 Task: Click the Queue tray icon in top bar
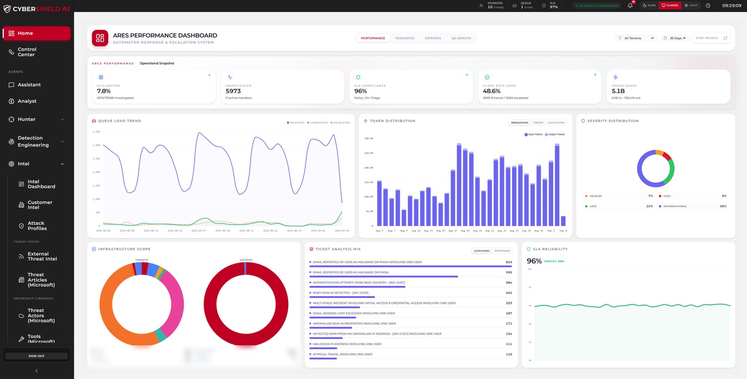(515, 5)
